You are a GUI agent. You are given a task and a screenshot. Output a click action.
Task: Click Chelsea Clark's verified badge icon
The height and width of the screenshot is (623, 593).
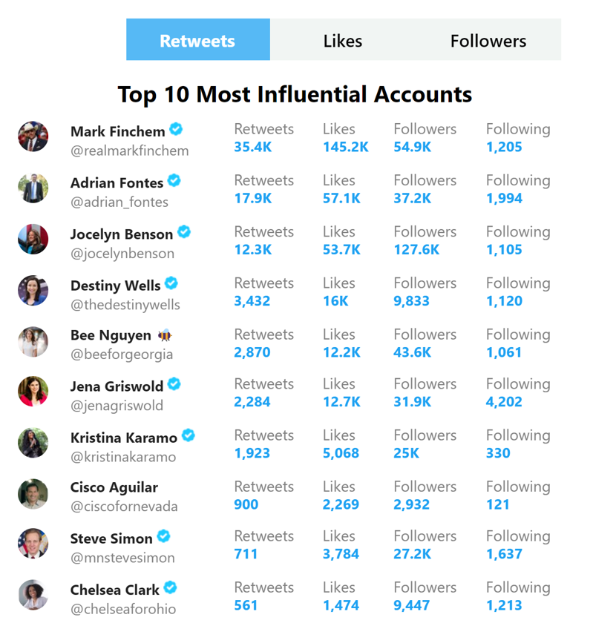pos(170,587)
